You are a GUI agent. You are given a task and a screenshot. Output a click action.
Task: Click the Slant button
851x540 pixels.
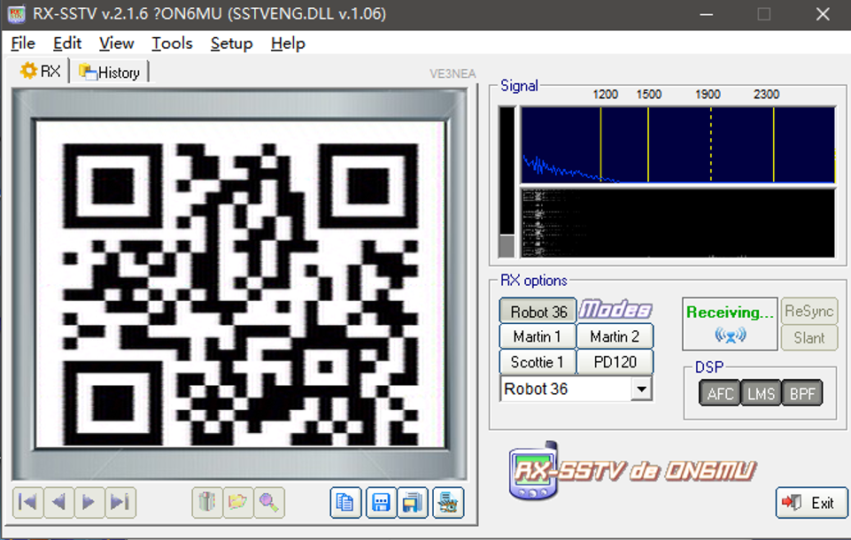809,337
